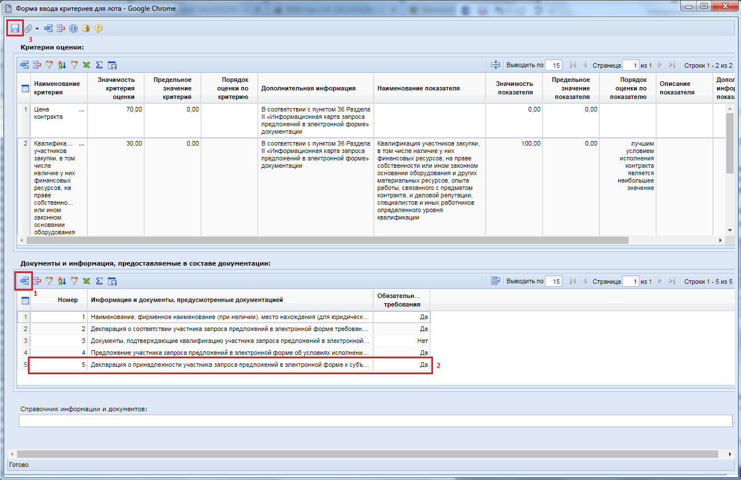Click the Порядок оценки по критерию header
This screenshot has width=741, height=480.
[x=230, y=88]
